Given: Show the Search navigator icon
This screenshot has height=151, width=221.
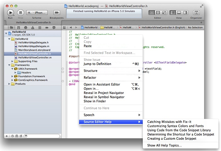Looking at the screenshot, I should pyautogui.click(x=26, y=27).
